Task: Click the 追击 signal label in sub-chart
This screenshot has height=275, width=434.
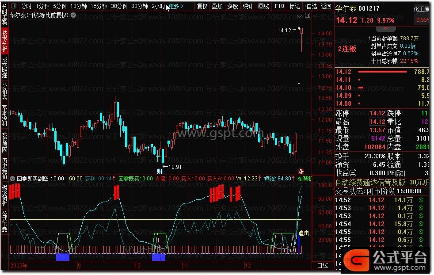Action: (x=304, y=233)
